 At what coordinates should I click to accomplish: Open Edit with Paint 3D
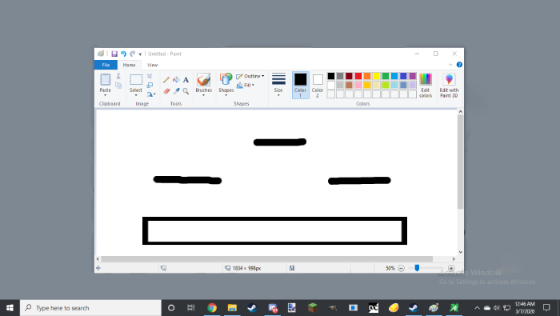coord(449,85)
